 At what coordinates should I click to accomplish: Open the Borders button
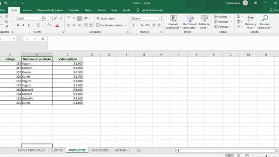coord(39,25)
